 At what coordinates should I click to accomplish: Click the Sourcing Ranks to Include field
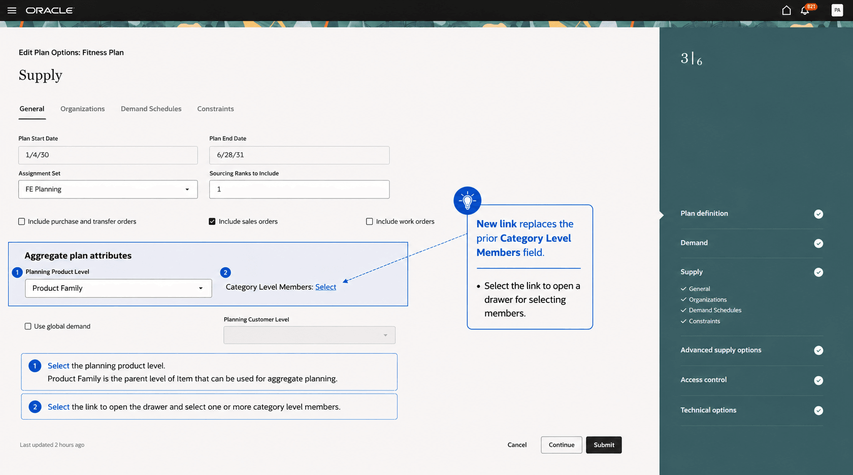(x=300, y=189)
